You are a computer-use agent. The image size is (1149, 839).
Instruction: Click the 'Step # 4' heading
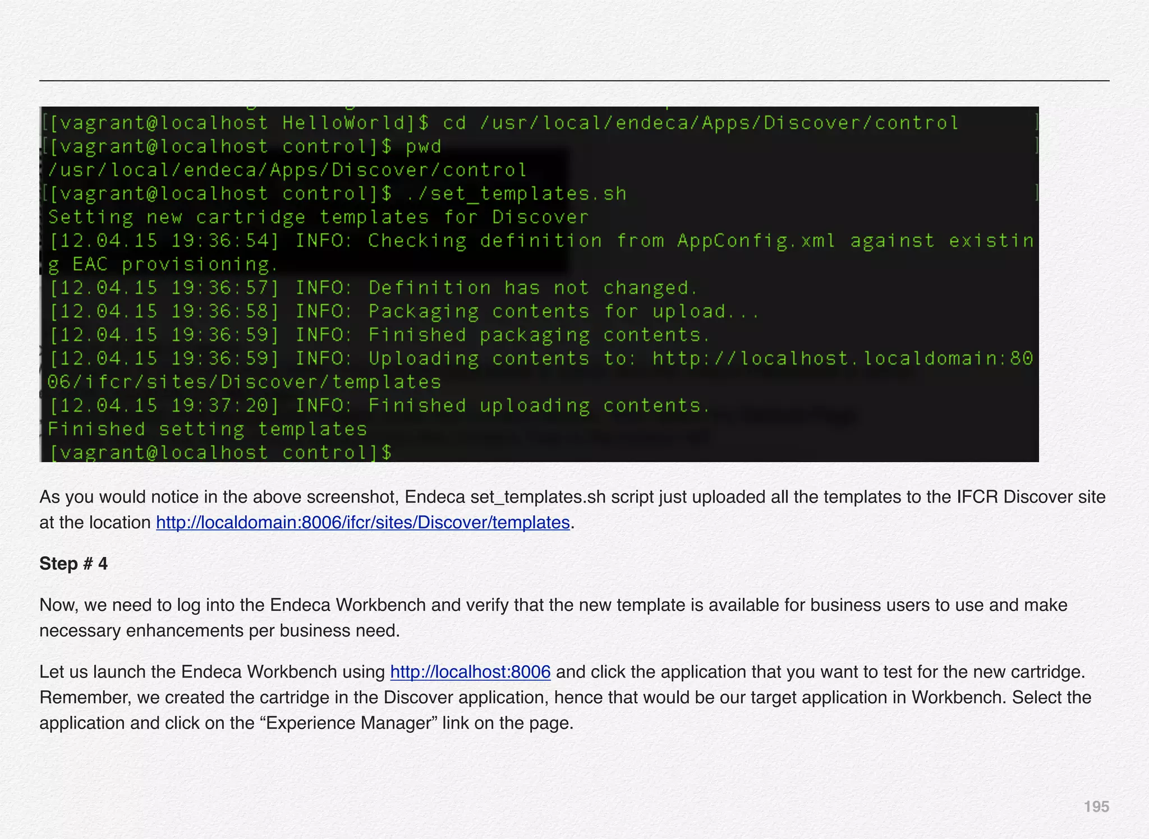point(73,564)
